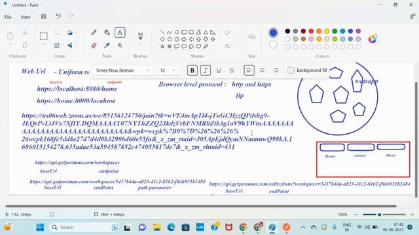
Task: Expand the Paste options arrow
Action: 10,45
